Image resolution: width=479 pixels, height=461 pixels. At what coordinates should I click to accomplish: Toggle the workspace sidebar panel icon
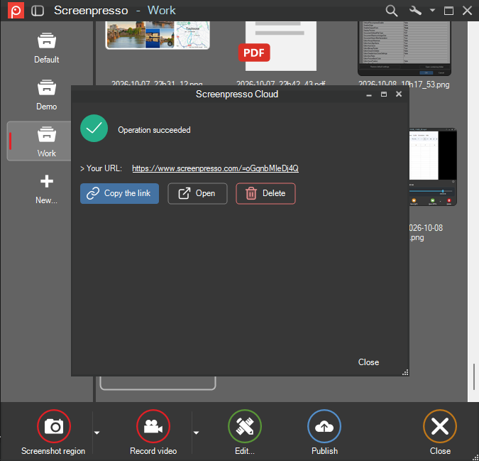[x=38, y=11]
